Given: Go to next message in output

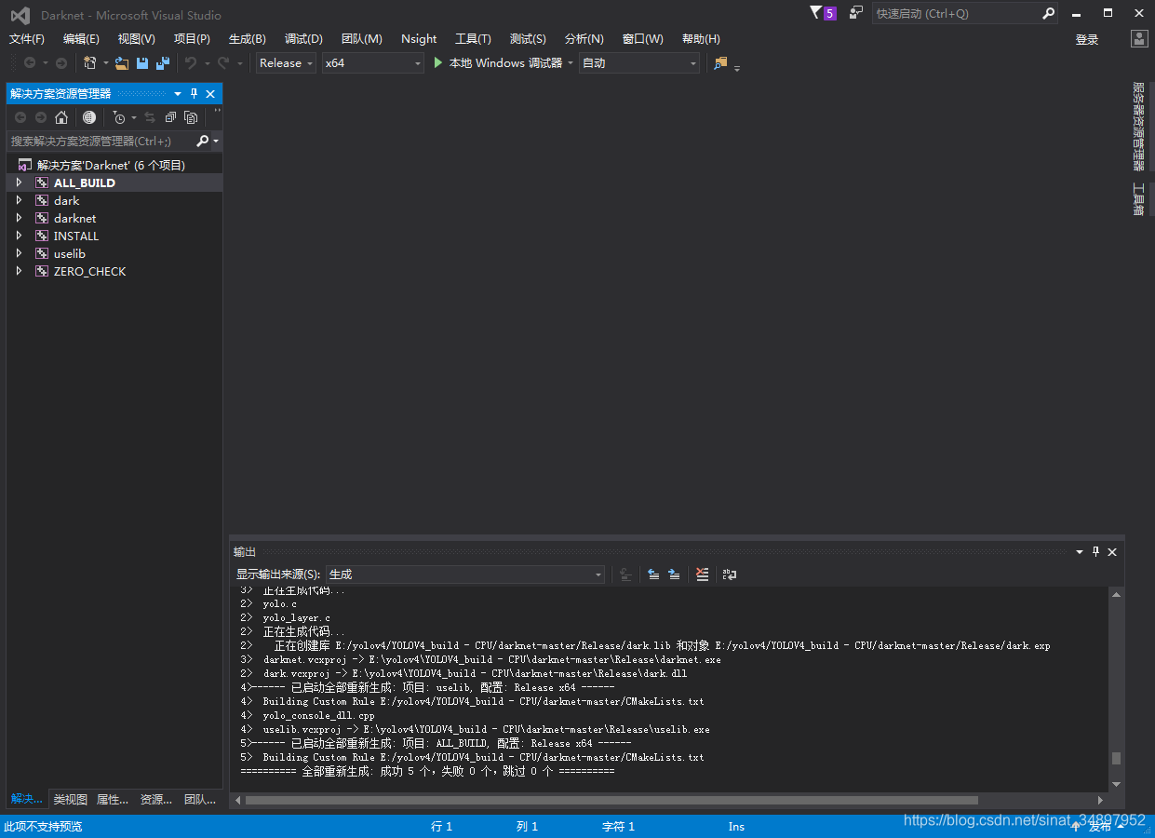Looking at the screenshot, I should click(674, 574).
